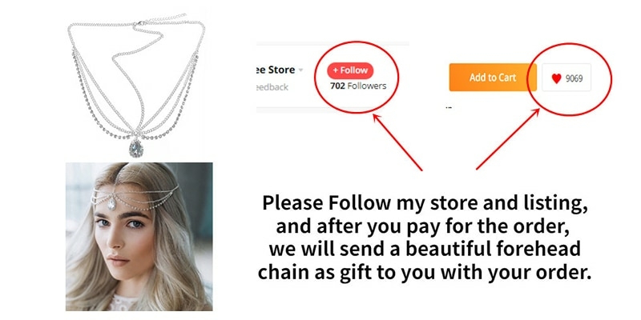The height and width of the screenshot is (320, 641).
Task: Click the 9069 likes count
Action: pyautogui.click(x=574, y=78)
